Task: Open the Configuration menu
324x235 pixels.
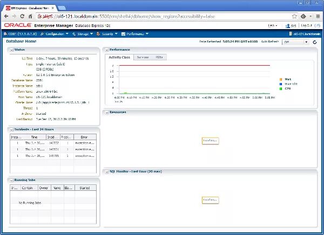Action: click(57, 34)
